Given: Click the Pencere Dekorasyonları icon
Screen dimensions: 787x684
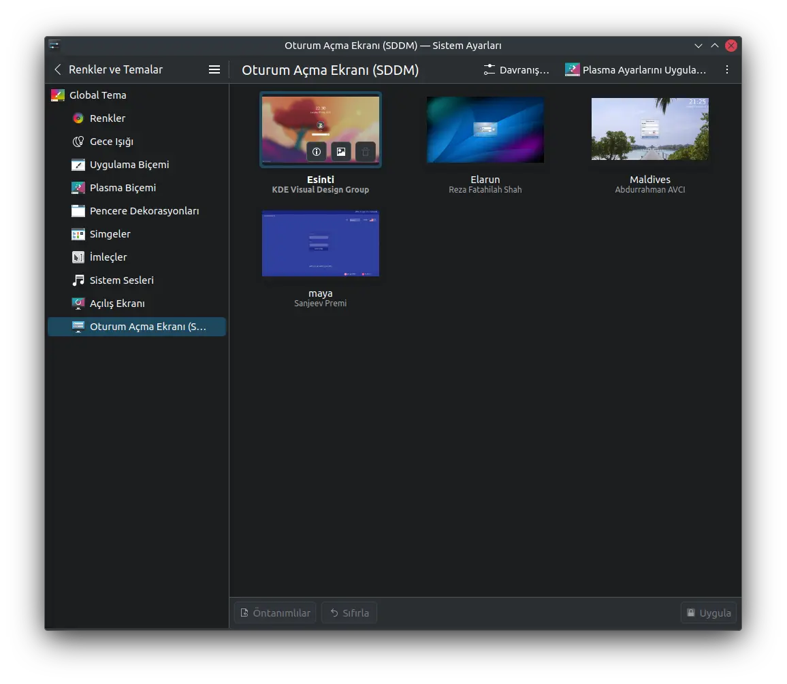Looking at the screenshot, I should click(x=78, y=211).
